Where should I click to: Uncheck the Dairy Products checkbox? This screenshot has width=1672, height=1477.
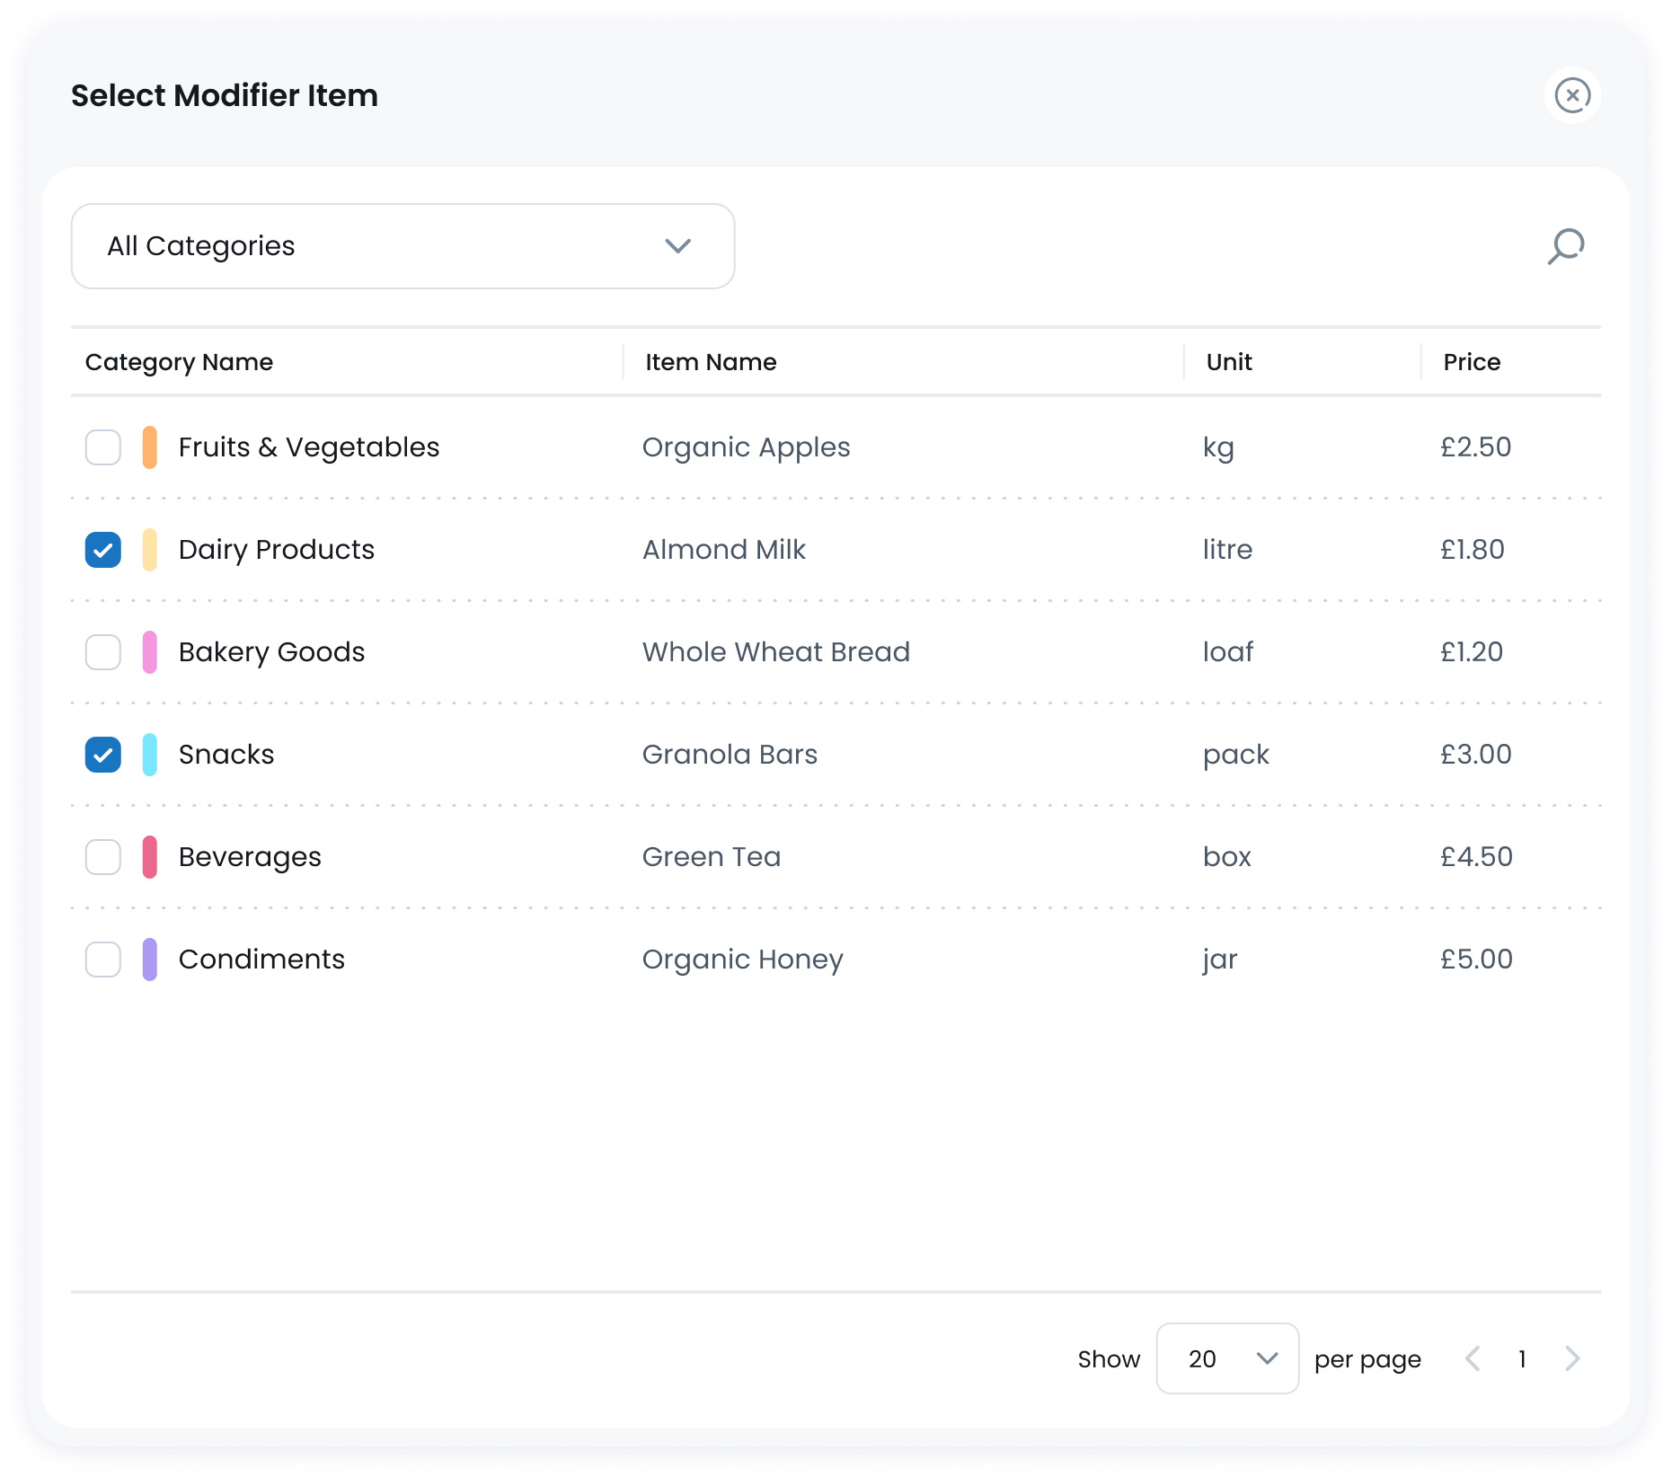click(103, 550)
